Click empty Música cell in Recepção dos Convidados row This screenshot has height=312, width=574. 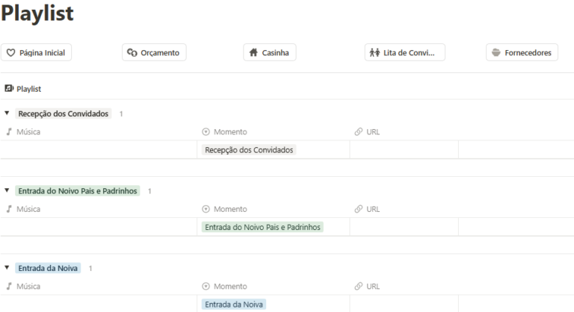pyautogui.click(x=99, y=150)
